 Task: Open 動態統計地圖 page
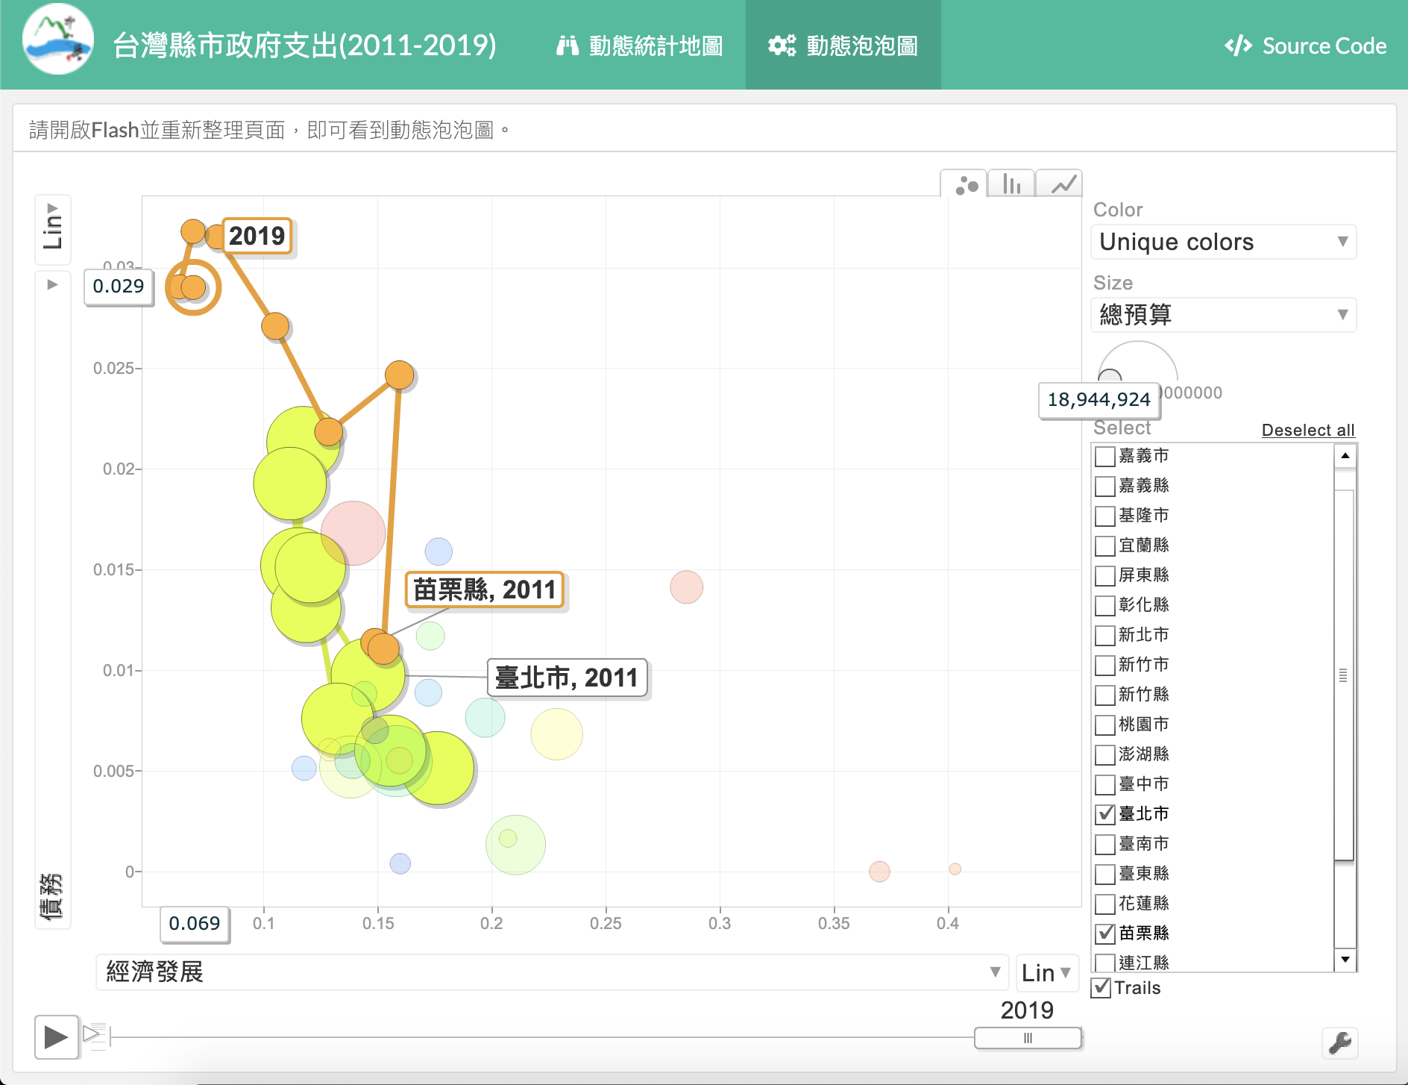[640, 46]
